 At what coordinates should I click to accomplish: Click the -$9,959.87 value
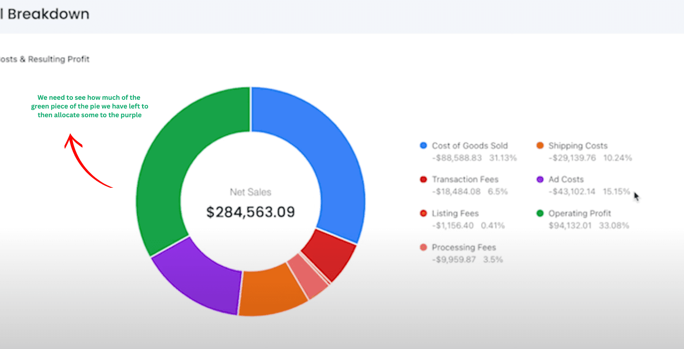[454, 260]
